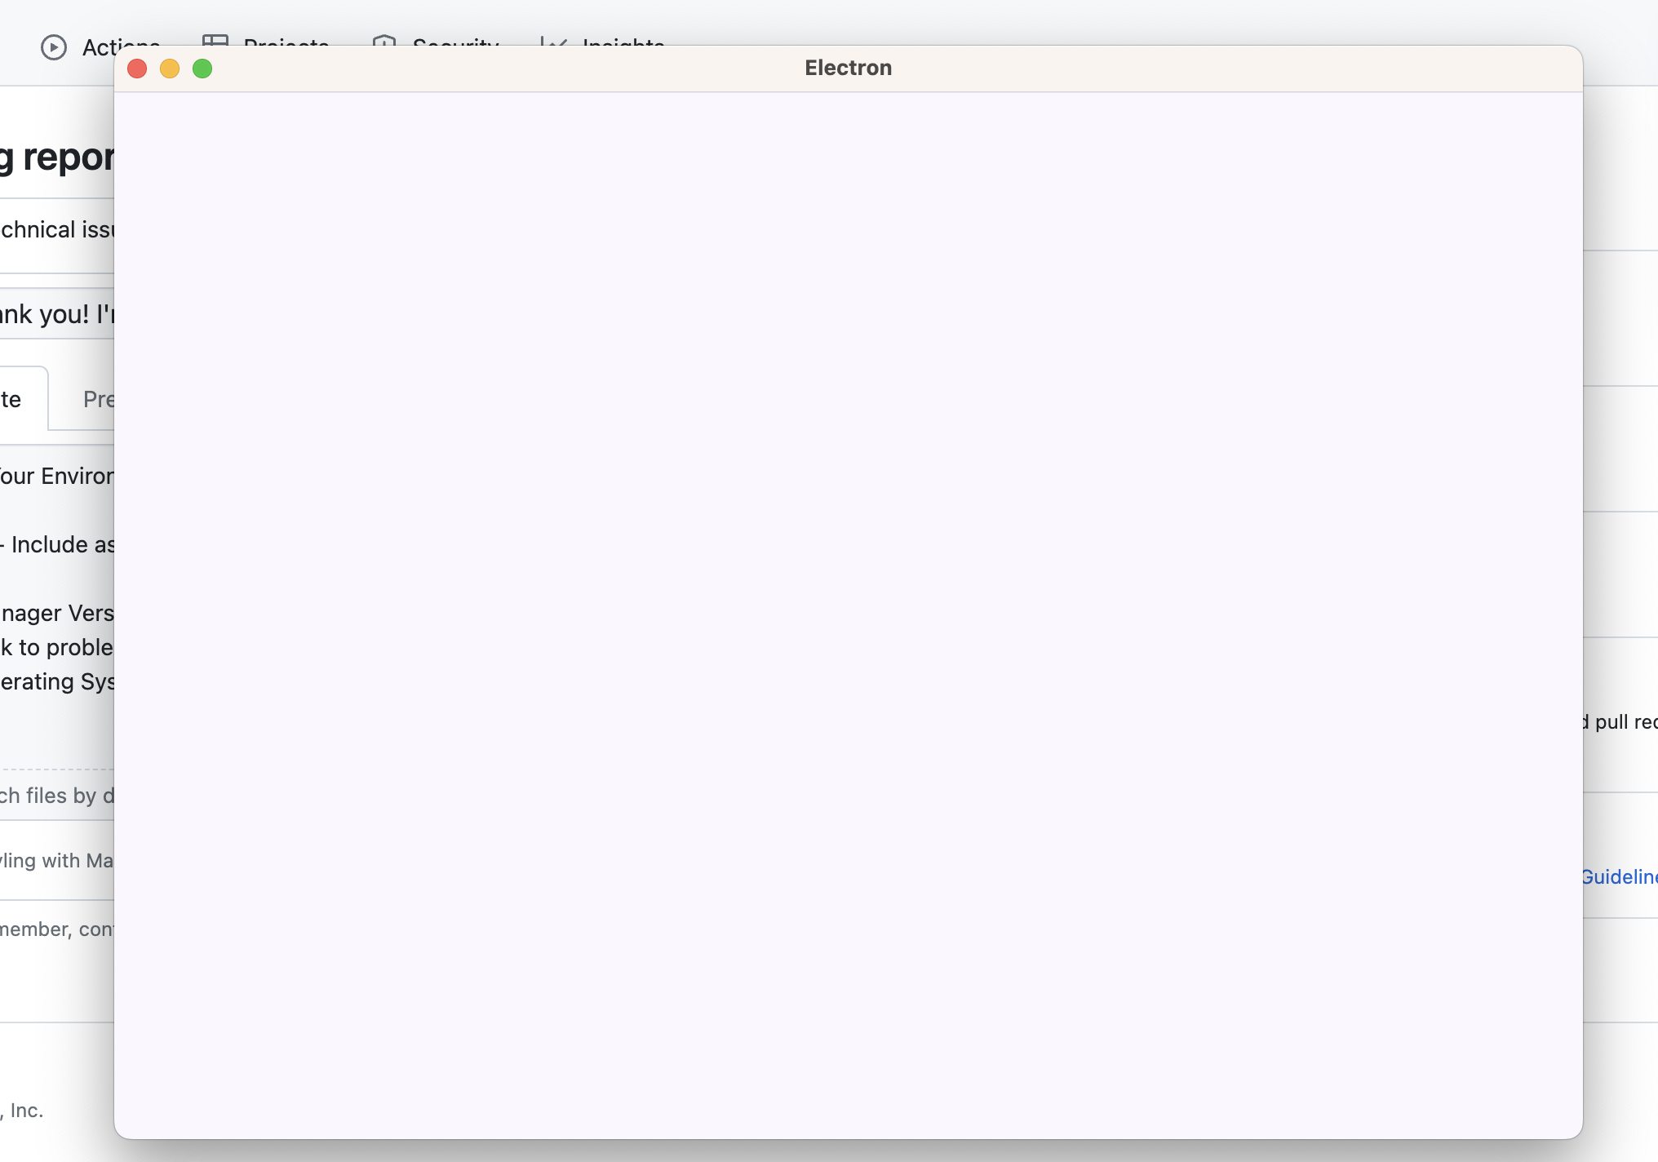Switch to the Preview tab
The width and height of the screenshot is (1658, 1162).
pyautogui.click(x=100, y=399)
